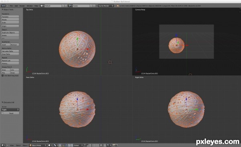Open the Object Mode dropdown
The image size is (241, 147).
38,145
